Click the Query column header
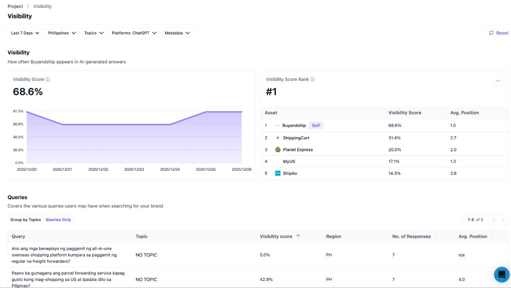This screenshot has height=288, width=511. (x=18, y=237)
